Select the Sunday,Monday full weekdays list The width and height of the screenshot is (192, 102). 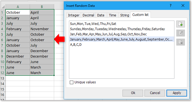coord(121,29)
